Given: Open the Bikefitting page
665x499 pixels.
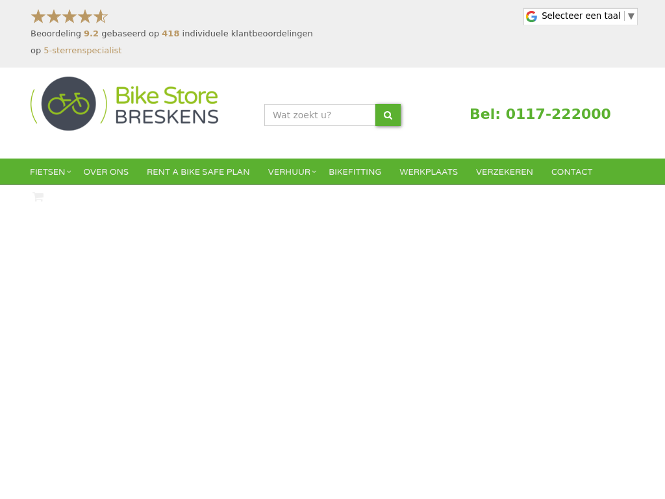Looking at the screenshot, I should (x=355, y=172).
